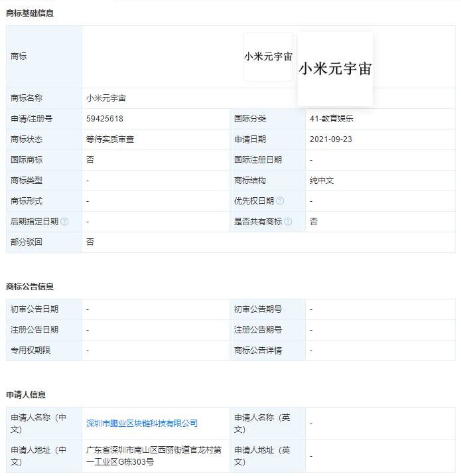461x476 pixels.
Task: Click help icon beside 优先权日期
Action: click(x=280, y=201)
